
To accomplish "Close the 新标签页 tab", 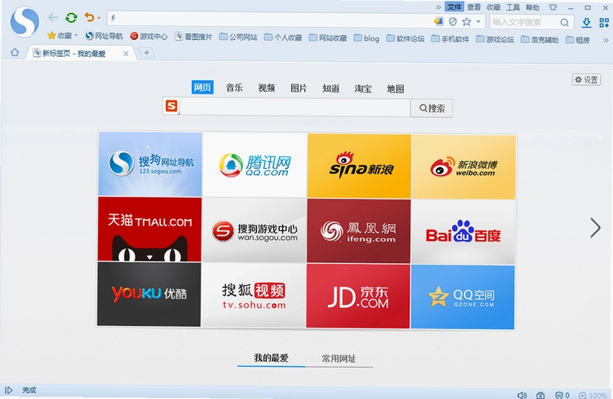I will coord(126,54).
